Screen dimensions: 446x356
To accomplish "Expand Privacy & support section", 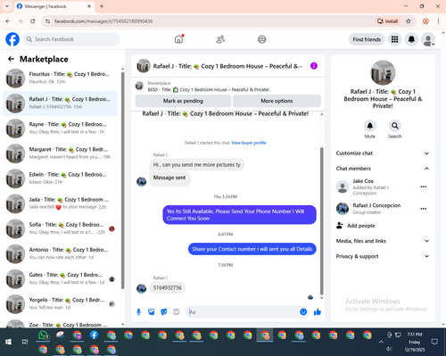I will [x=383, y=256].
